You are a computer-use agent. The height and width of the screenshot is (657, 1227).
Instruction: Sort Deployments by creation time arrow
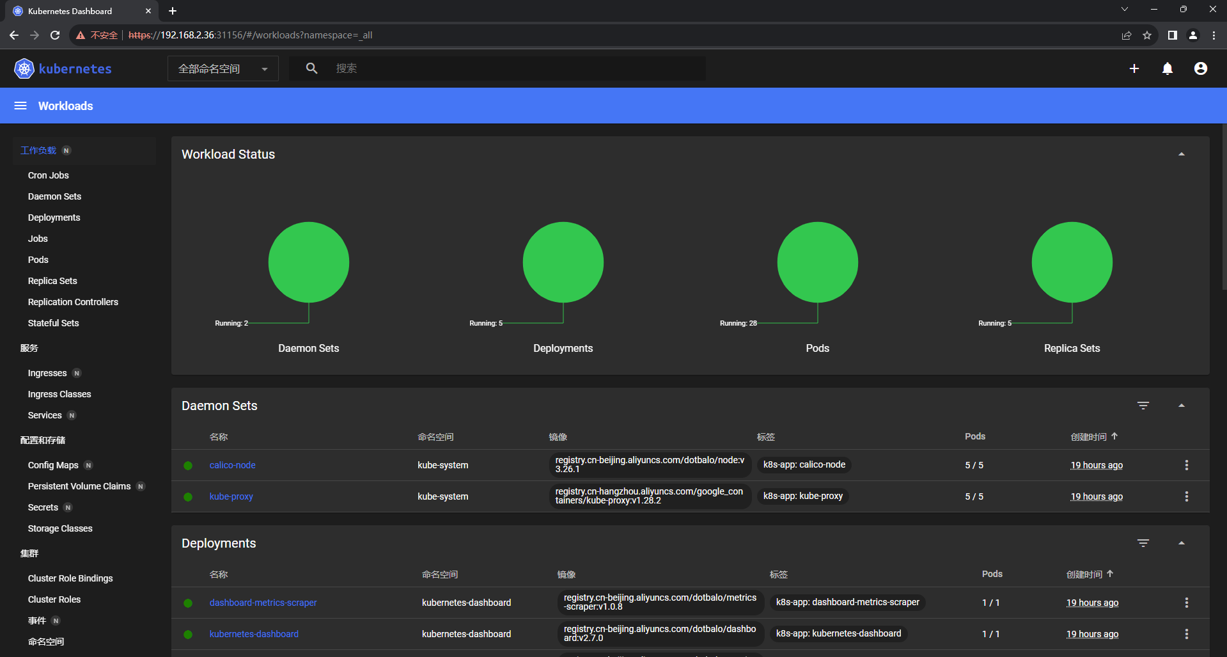[1110, 574]
